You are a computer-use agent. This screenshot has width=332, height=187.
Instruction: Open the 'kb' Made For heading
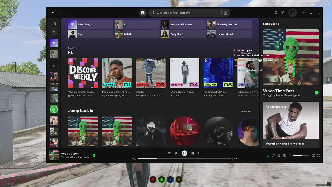tap(71, 52)
